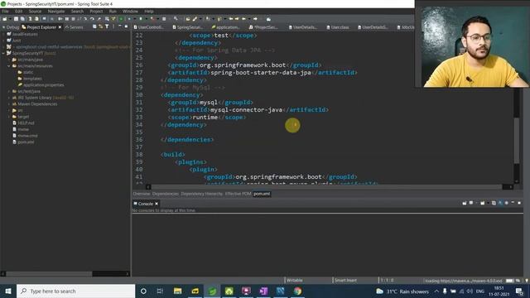The height and width of the screenshot is (298, 530).
Task: Open OneNote from the taskbar
Action: pos(263,291)
